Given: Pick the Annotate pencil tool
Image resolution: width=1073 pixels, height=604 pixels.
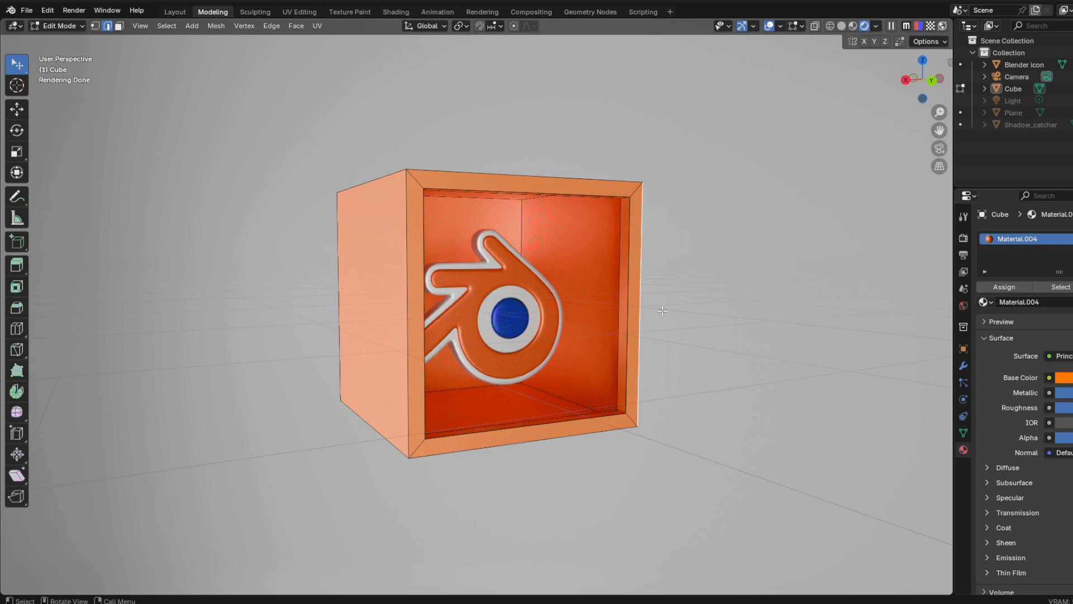Looking at the screenshot, I should click(x=17, y=197).
